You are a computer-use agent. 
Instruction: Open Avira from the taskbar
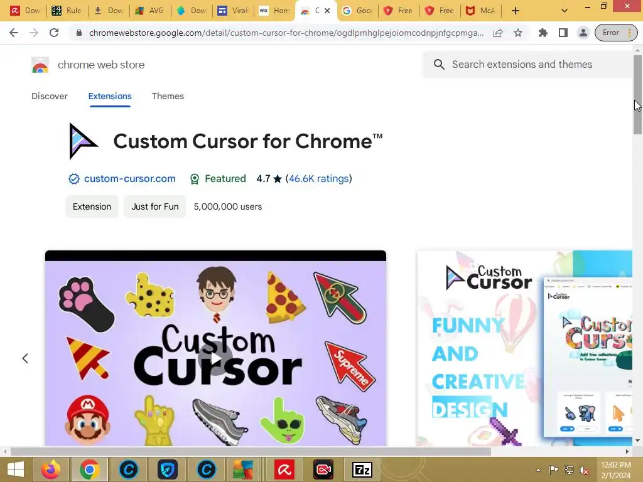point(284,469)
